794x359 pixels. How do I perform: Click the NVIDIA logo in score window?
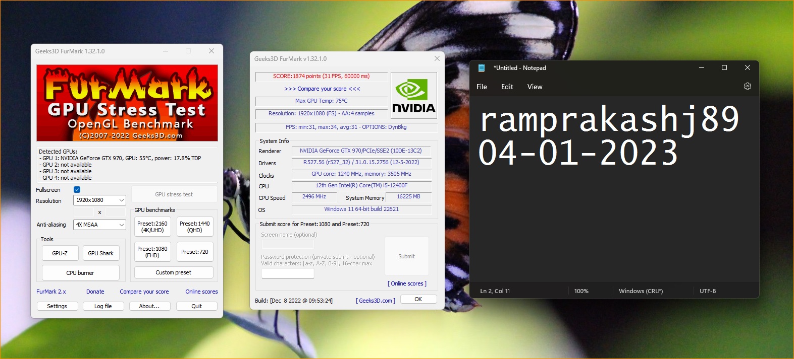(x=413, y=96)
